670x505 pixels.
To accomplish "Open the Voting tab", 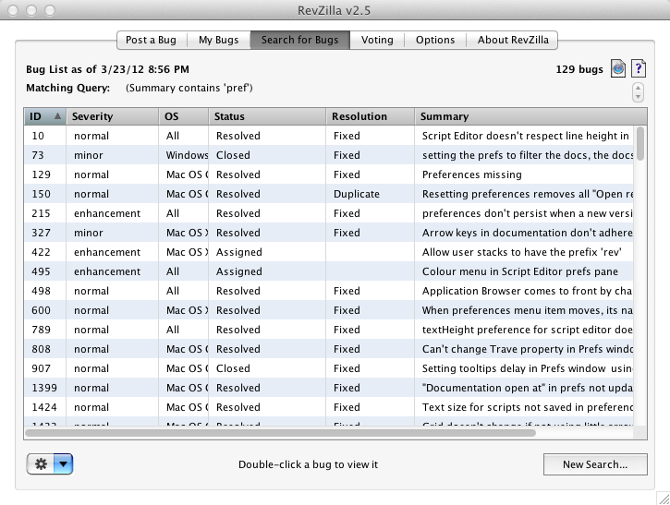I will coord(377,40).
